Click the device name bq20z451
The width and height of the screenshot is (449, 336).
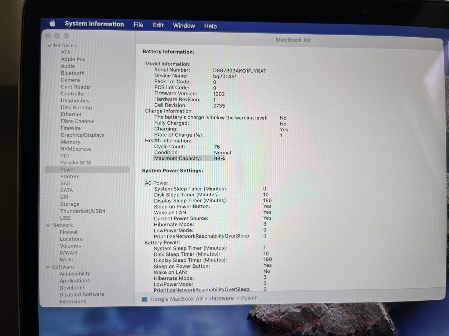click(225, 77)
